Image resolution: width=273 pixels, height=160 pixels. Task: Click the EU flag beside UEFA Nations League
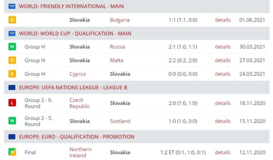coord(12,88)
